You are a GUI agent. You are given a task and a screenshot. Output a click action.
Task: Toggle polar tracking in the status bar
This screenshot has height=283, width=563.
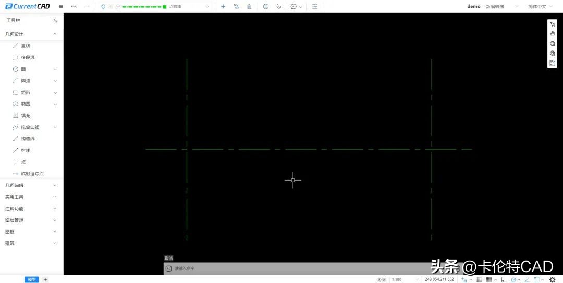514,280
